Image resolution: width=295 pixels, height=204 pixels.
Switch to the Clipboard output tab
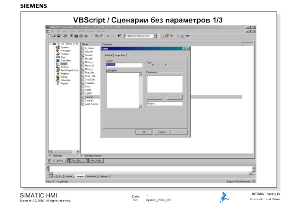[x=104, y=176]
